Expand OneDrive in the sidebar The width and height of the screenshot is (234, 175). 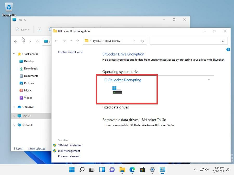(x=14, y=107)
